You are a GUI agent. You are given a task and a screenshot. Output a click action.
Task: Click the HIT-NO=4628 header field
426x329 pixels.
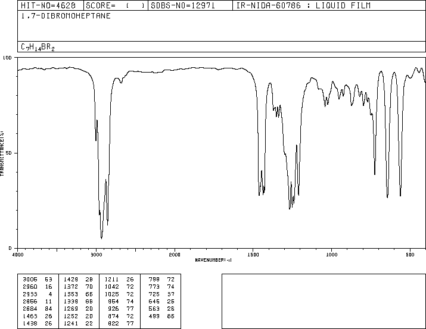click(x=51, y=5)
